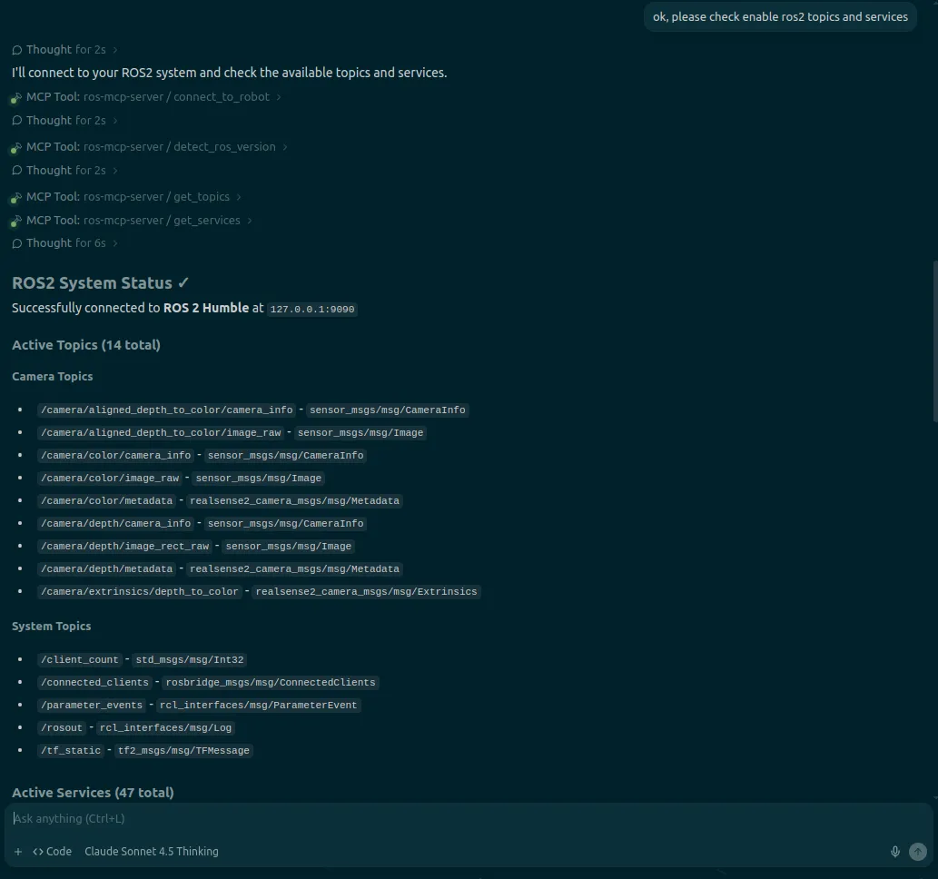Viewport: 938px width, 879px height.
Task: Click the connect_to_robot MCP tool icon
Action: coord(16,97)
